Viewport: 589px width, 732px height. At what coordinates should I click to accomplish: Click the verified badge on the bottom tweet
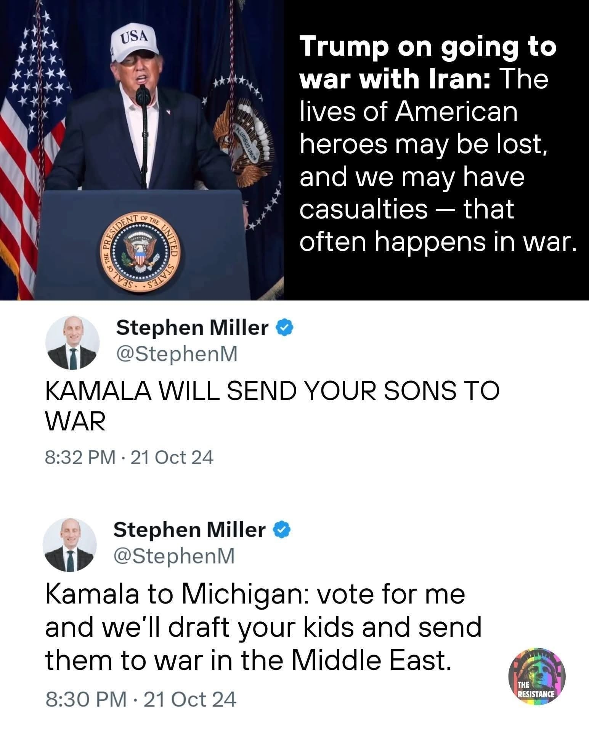click(283, 530)
